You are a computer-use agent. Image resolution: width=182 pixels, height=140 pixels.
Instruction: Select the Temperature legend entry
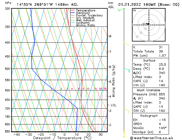[x=85, y=10]
